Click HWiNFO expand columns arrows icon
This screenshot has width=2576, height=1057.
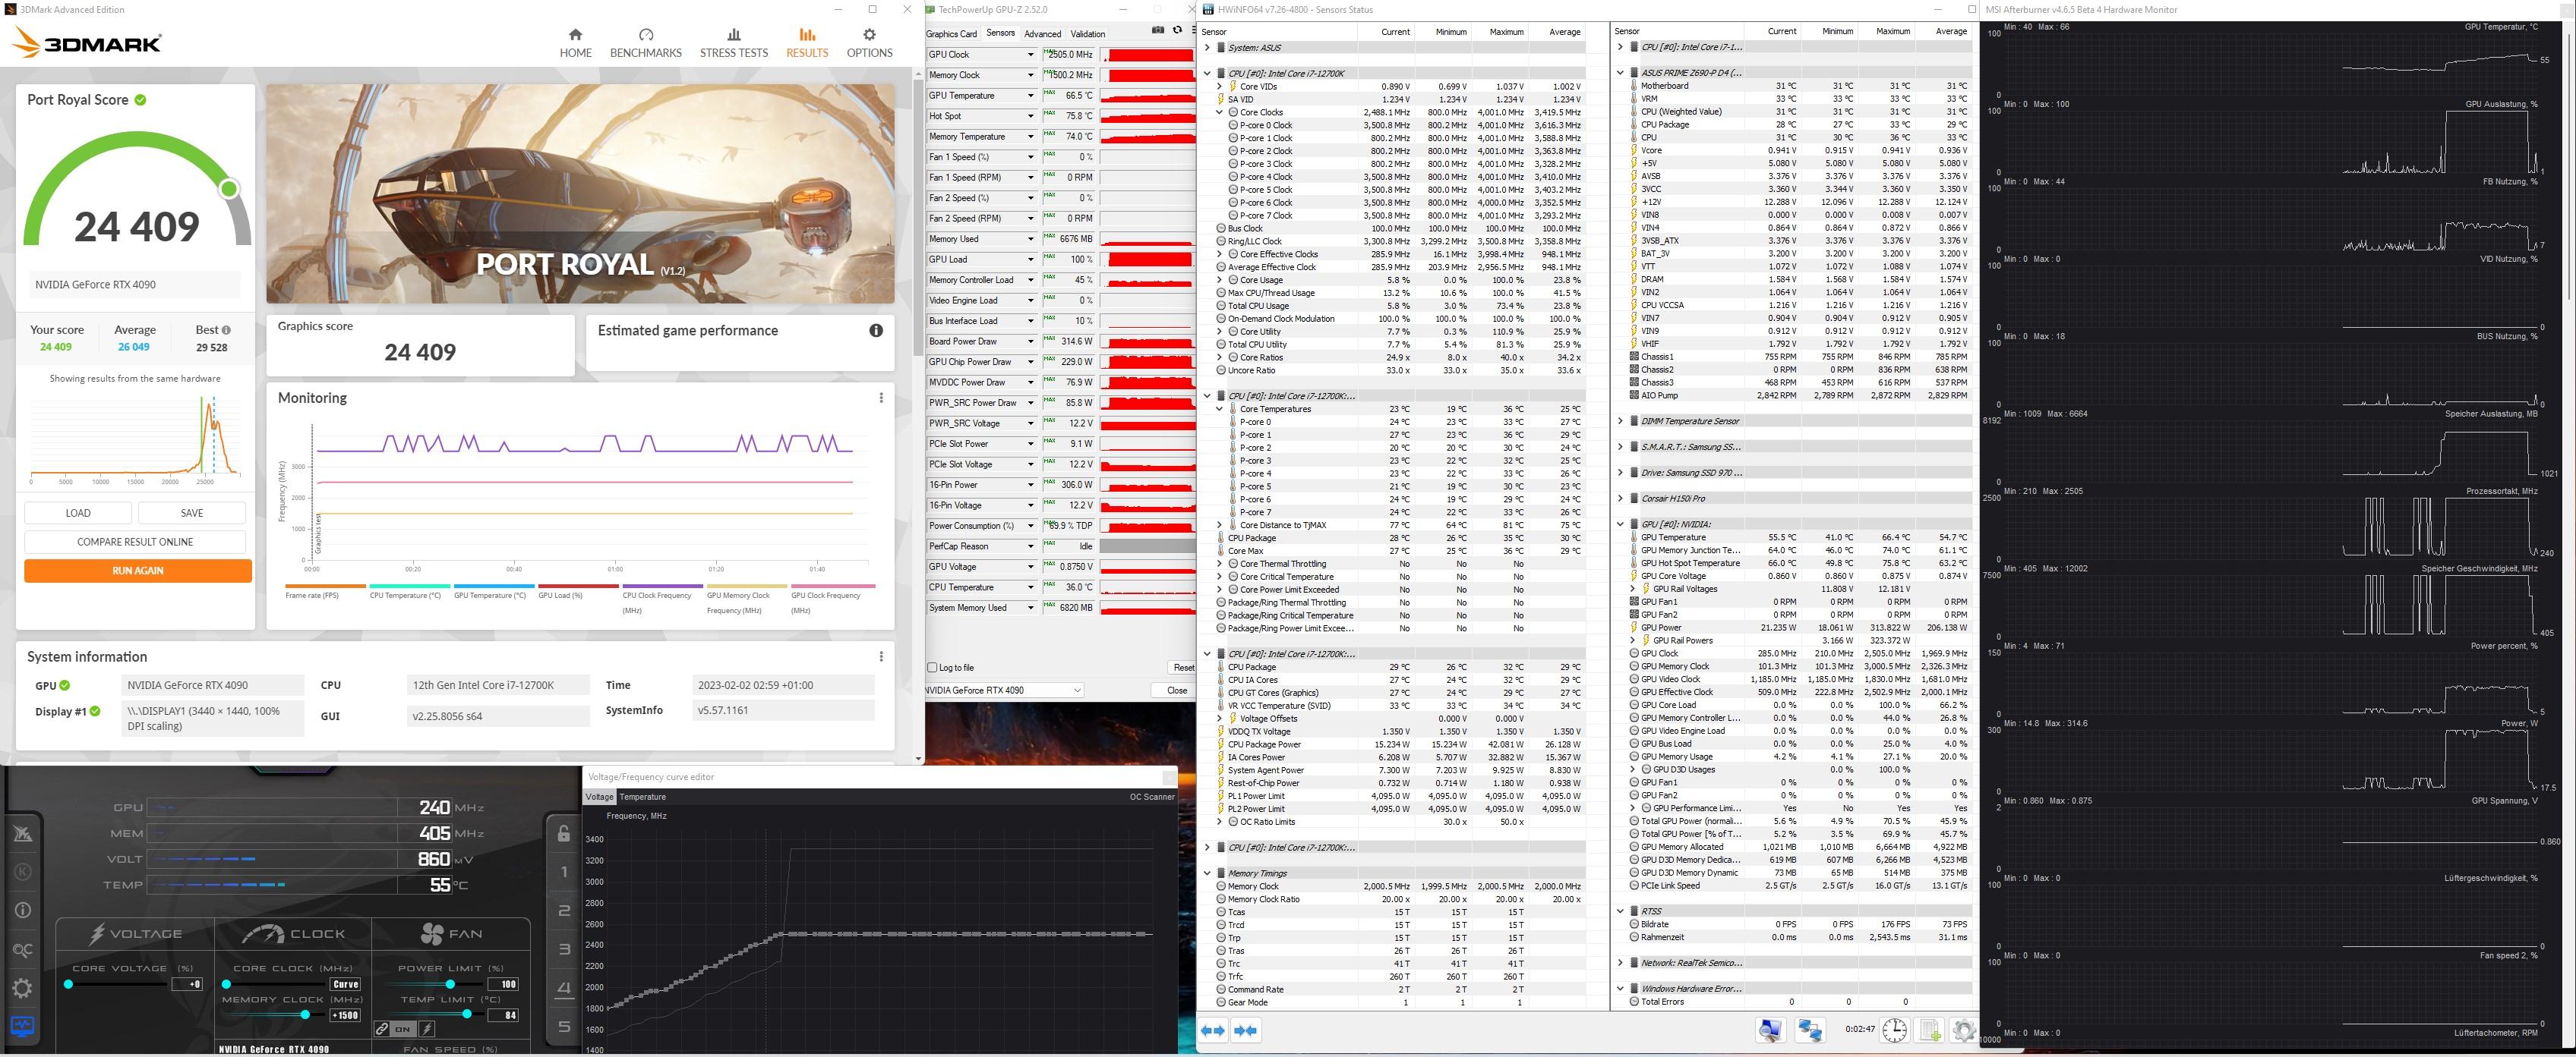pyautogui.click(x=1213, y=1030)
